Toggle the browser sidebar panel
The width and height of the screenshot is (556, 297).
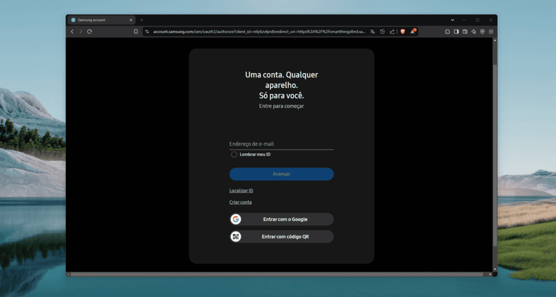click(456, 31)
